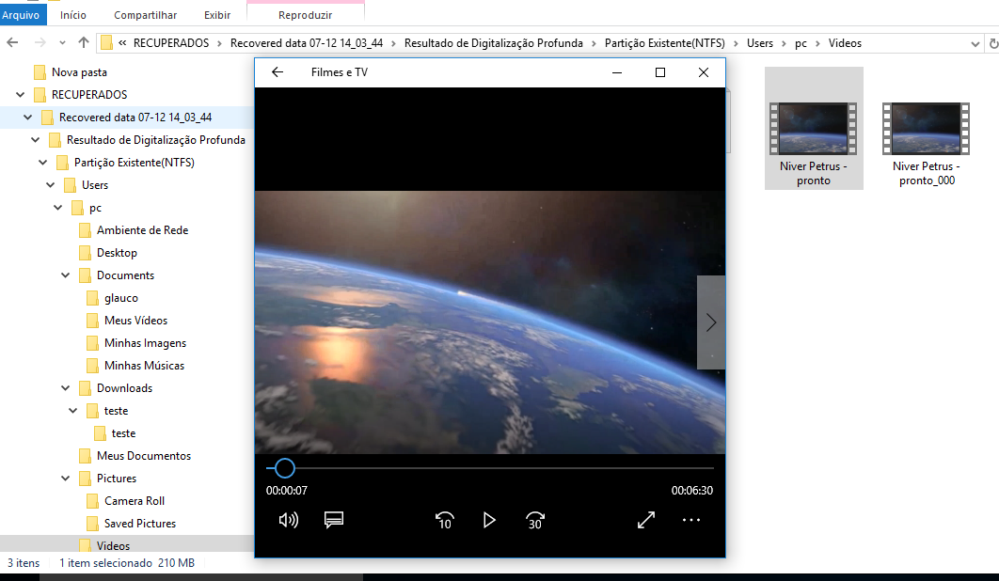Switch to the Compartilhar ribbon tab
This screenshot has height=581, width=999.
coord(145,15)
